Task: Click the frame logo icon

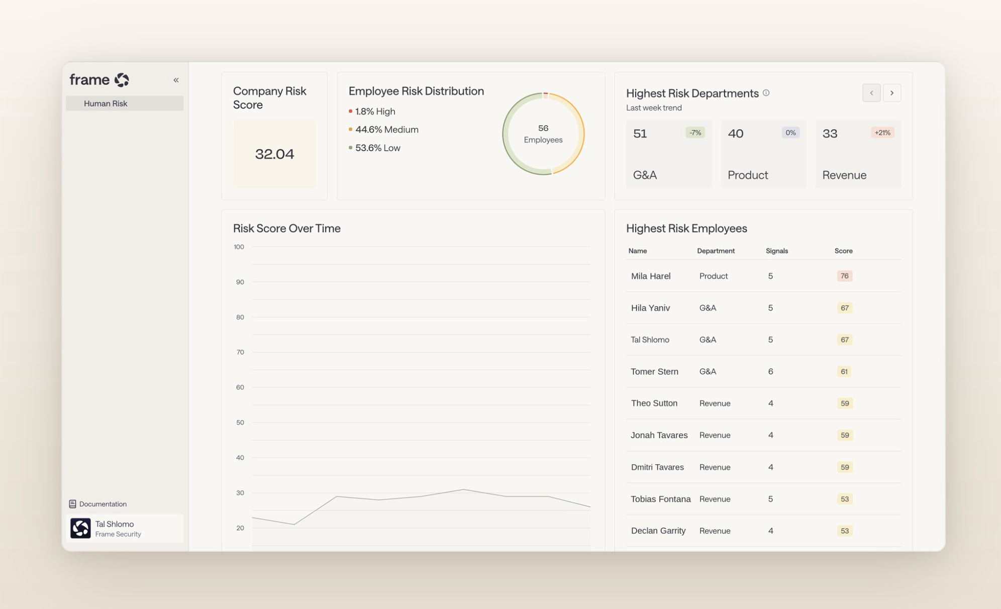Action: 122,79
